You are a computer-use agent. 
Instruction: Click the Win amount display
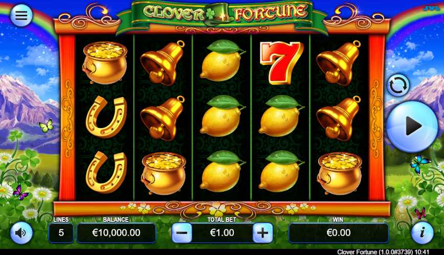pyautogui.click(x=339, y=233)
